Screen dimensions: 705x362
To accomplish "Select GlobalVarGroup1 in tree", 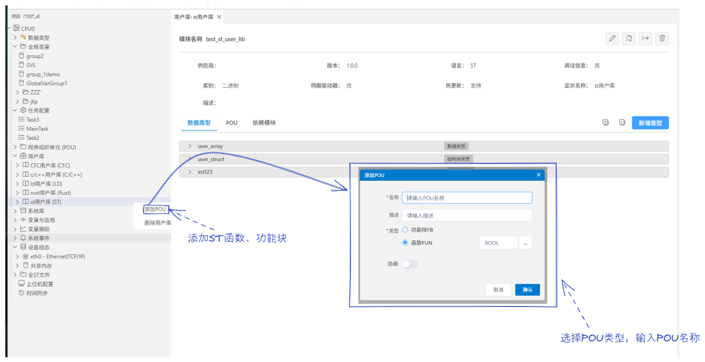I will tap(47, 83).
